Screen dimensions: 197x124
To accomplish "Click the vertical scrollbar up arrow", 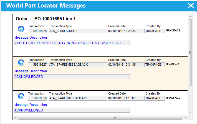I will point(190,17).
